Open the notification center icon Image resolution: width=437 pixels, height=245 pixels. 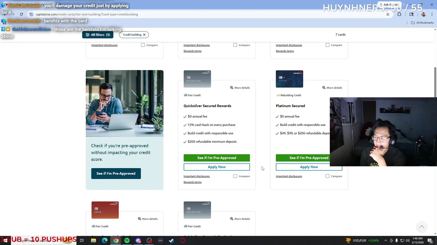pyautogui.click(x=430, y=241)
